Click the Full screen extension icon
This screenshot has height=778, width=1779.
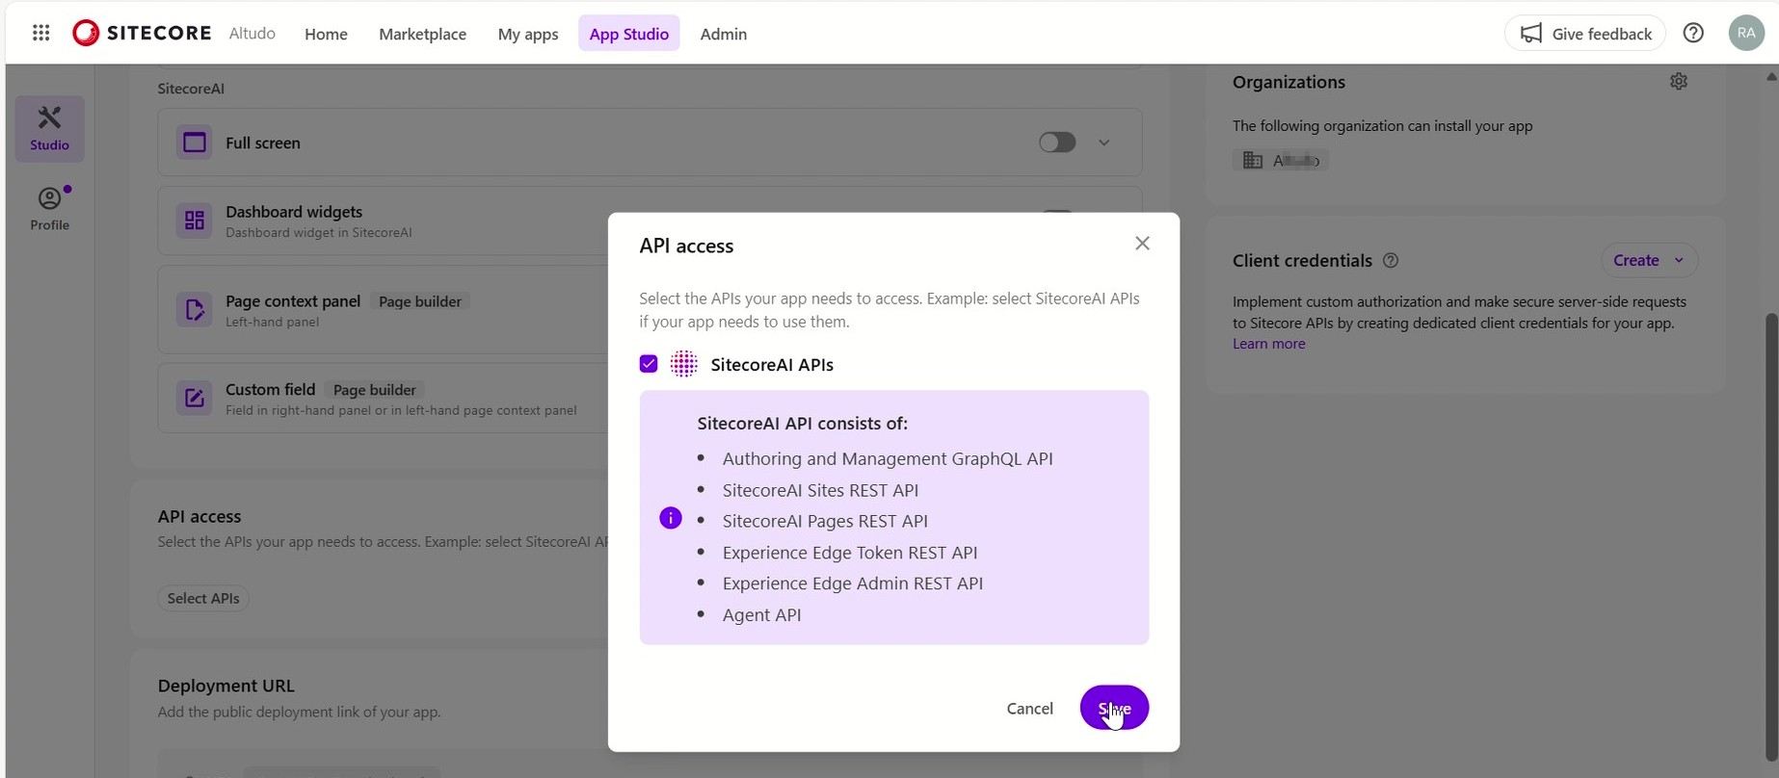(x=194, y=143)
